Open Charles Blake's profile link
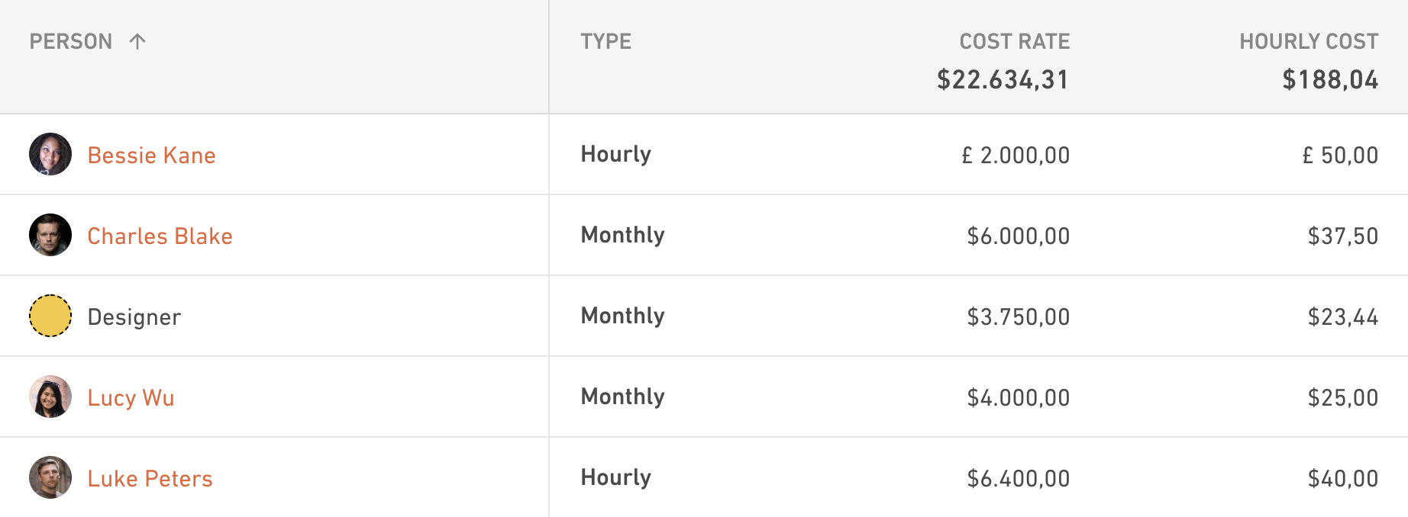 click(x=160, y=236)
